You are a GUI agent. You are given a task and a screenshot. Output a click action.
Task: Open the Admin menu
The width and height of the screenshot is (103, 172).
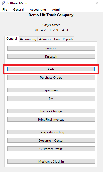[x=57, y=10]
